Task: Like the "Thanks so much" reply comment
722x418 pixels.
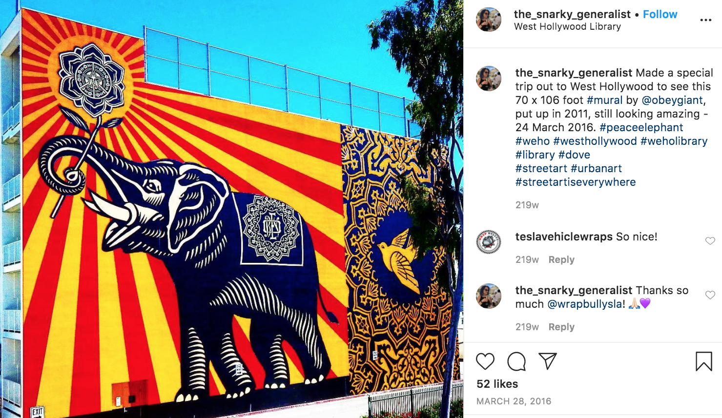Action: [710, 295]
